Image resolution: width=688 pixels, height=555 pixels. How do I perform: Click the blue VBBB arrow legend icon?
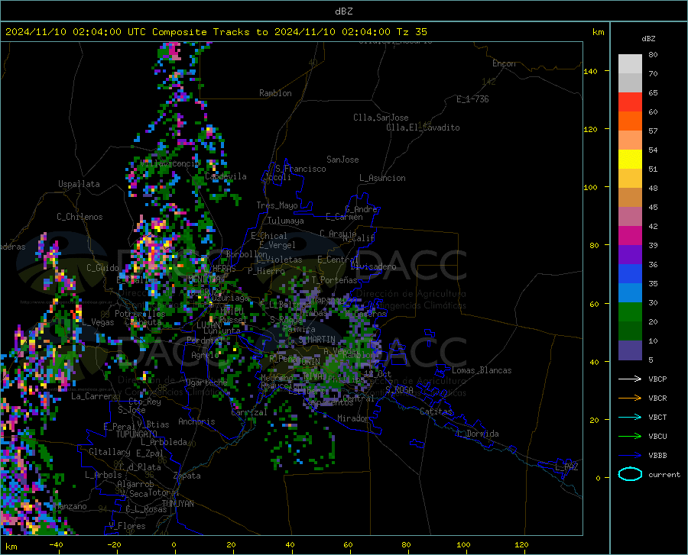(630, 456)
